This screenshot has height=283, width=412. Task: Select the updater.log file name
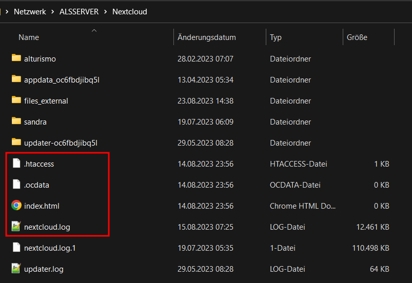coord(44,269)
